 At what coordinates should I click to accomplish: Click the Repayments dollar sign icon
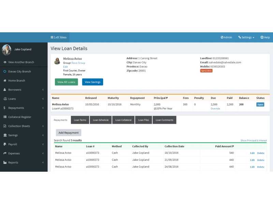(4, 108)
